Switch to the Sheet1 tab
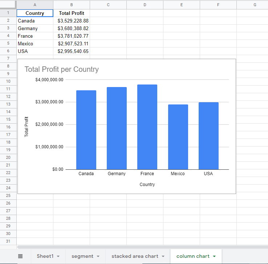Screen dimensions: 268x264 click(45, 256)
